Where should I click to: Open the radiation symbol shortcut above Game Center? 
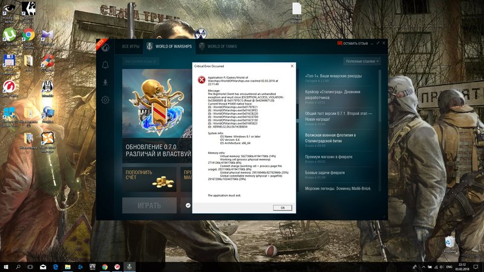[201, 33]
